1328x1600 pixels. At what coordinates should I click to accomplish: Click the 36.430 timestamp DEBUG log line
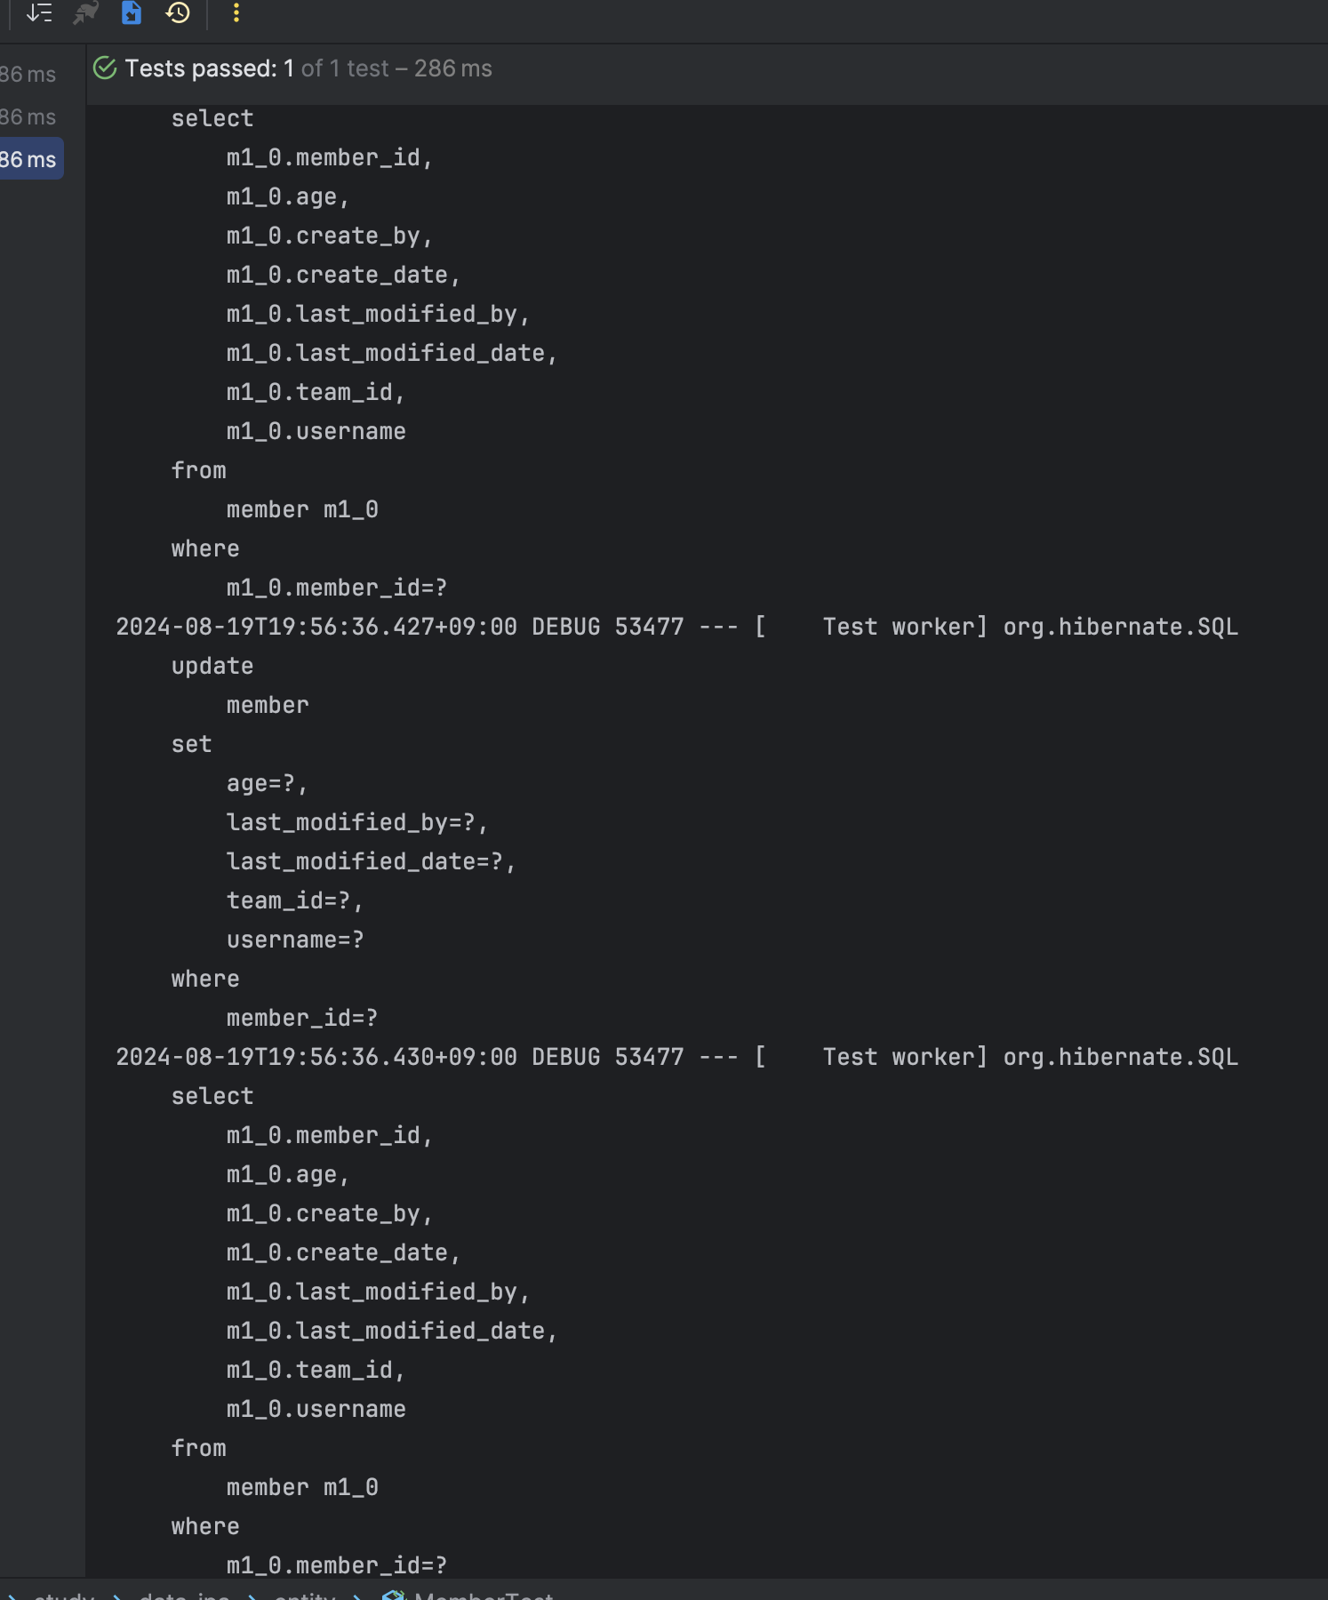pos(676,1057)
